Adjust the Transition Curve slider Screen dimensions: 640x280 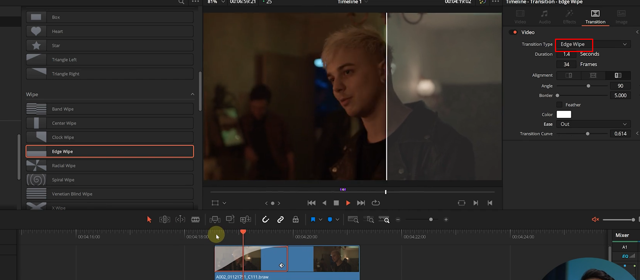point(587,134)
